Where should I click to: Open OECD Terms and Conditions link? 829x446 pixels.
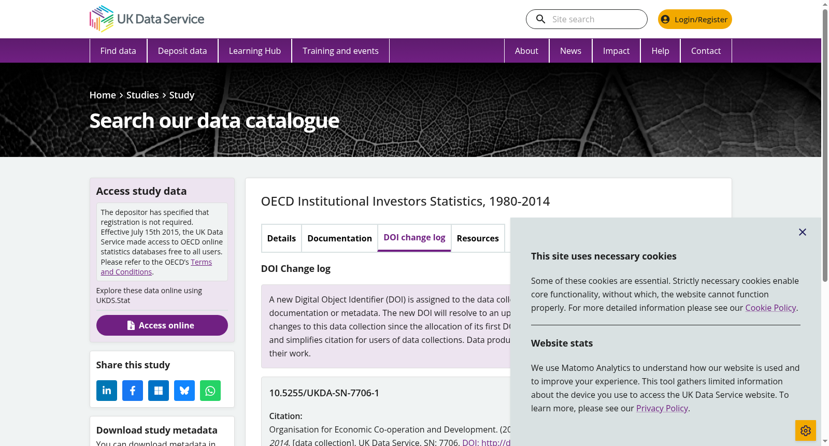click(x=156, y=267)
